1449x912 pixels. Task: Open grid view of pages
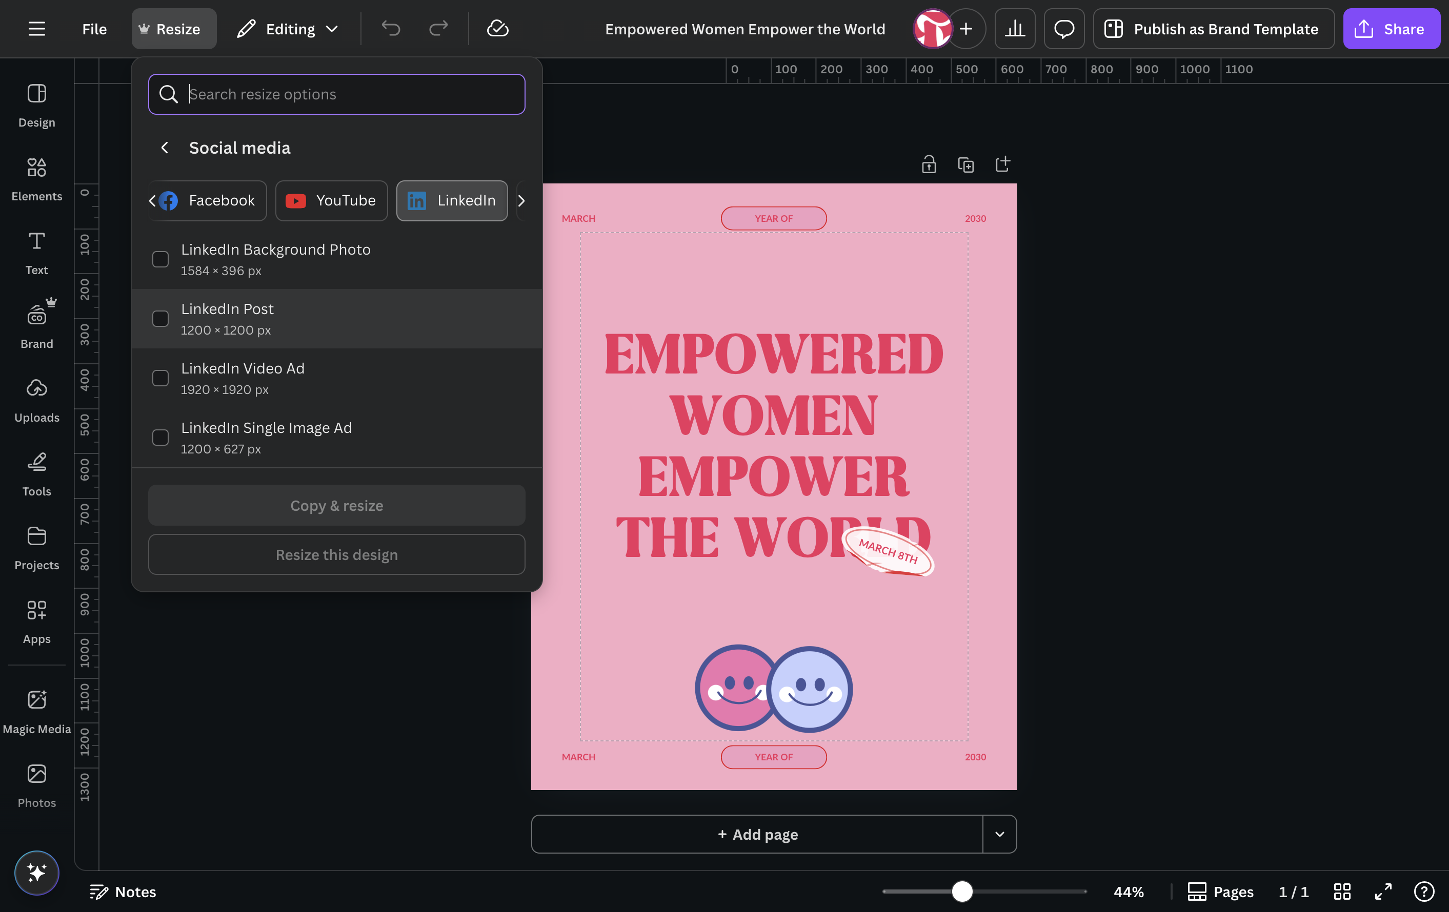(1342, 892)
